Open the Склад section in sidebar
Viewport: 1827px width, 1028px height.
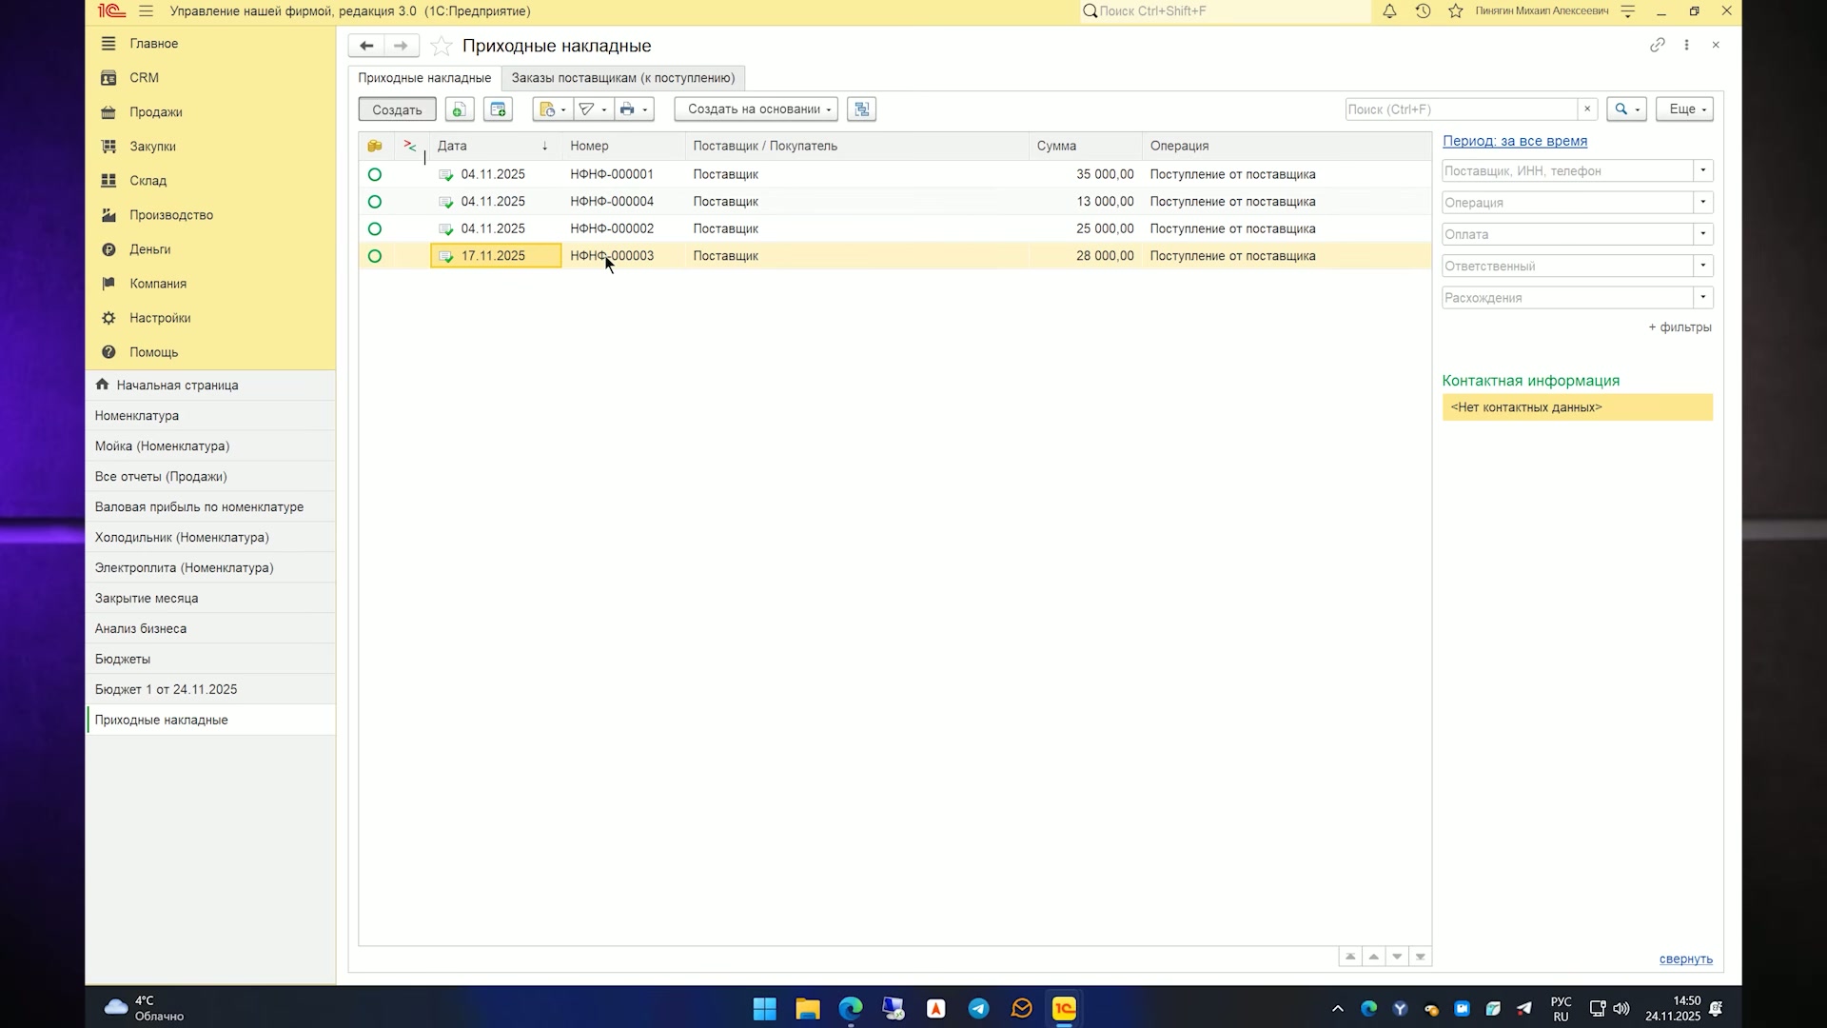tap(148, 181)
